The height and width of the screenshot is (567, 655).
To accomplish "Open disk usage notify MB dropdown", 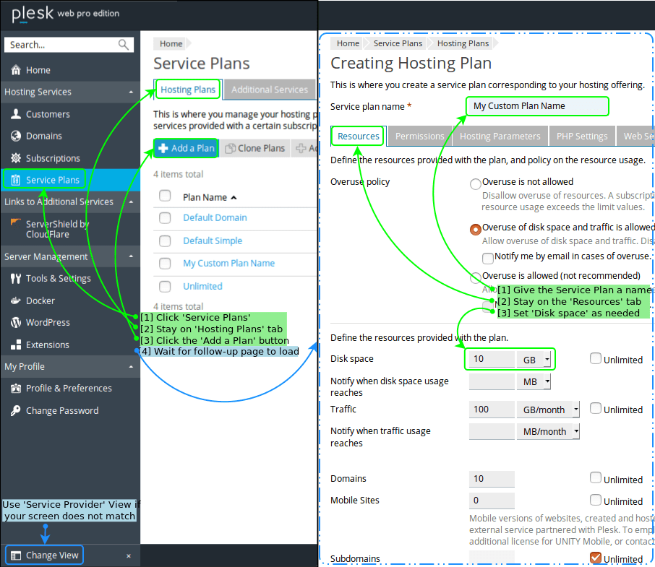I will pos(534,381).
